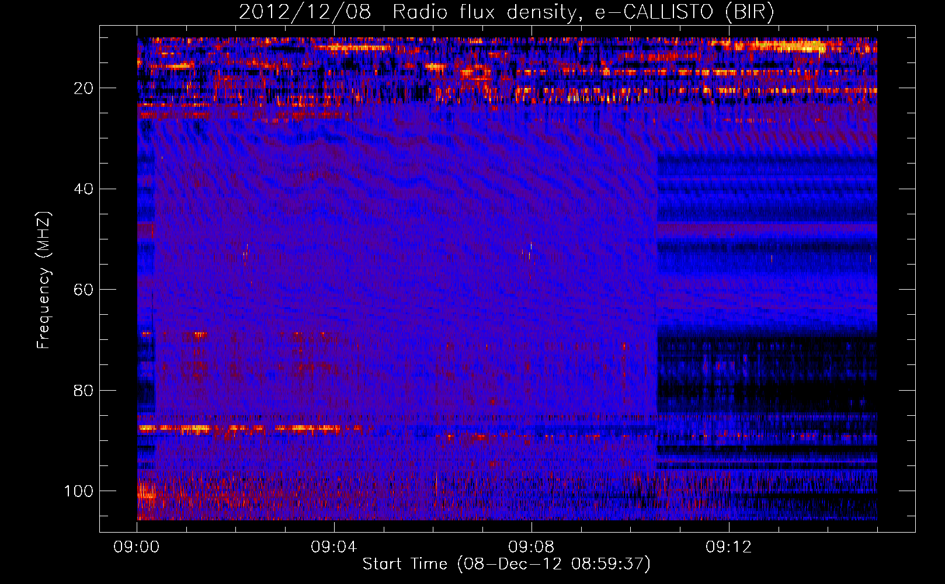Click the '09:08' time tick label
Image resolution: width=945 pixels, height=584 pixels.
click(x=531, y=547)
